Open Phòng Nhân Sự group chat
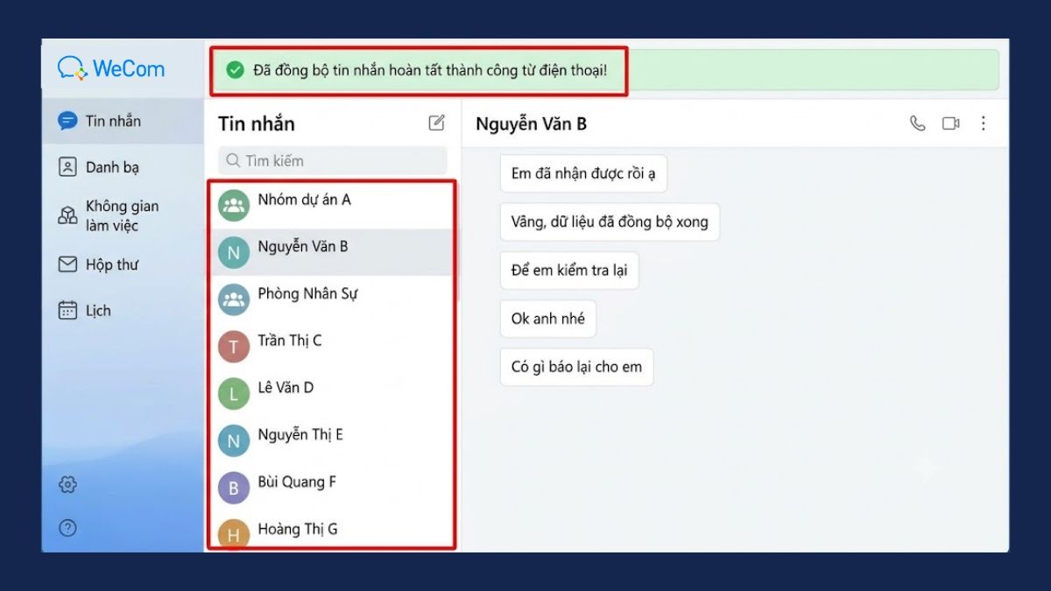This screenshot has width=1051, height=591. (332, 299)
